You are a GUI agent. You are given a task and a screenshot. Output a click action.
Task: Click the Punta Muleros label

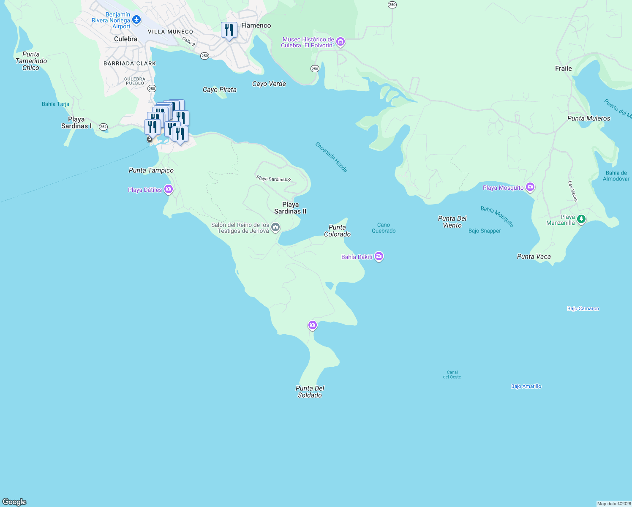(x=589, y=118)
